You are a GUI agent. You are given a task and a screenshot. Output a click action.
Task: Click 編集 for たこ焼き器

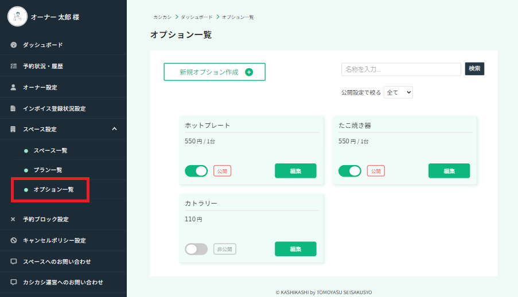coord(449,171)
